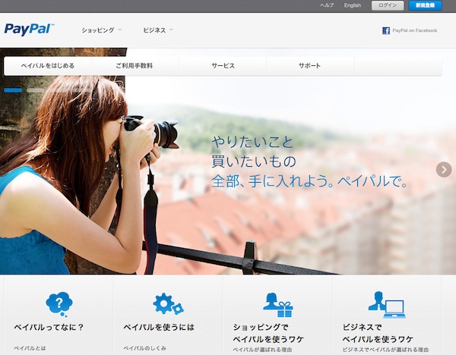The width and height of the screenshot is (456, 355).
Task: Open the ペイパルをはじめる tab
Action: 48,66
